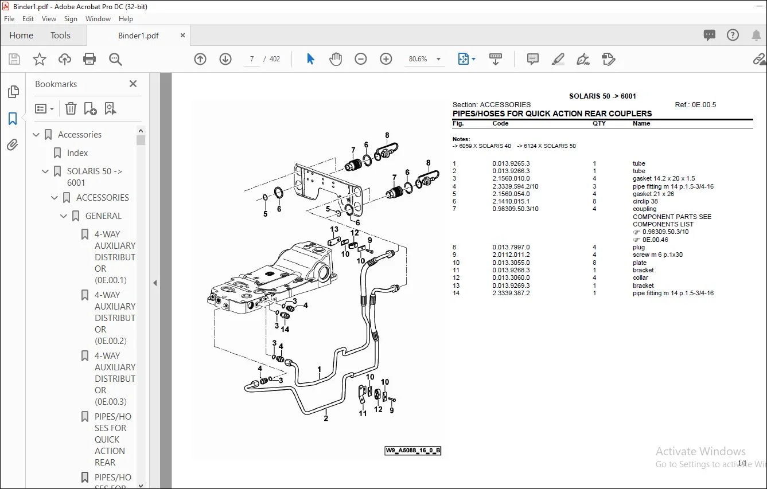Open the 4-WAY AUXILIARY DISTRIBUTOR (0E.00.1) bookmark
The image size is (767, 489).
tap(115, 257)
